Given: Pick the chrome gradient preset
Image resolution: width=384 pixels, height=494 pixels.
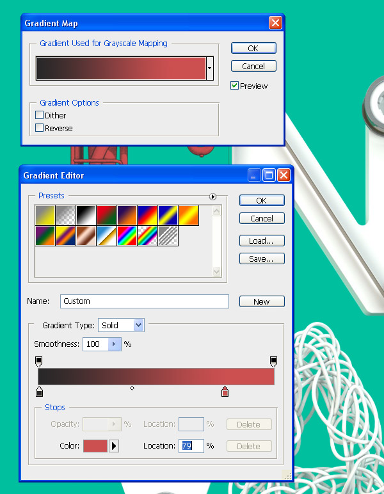Looking at the screenshot, I should tap(106, 235).
